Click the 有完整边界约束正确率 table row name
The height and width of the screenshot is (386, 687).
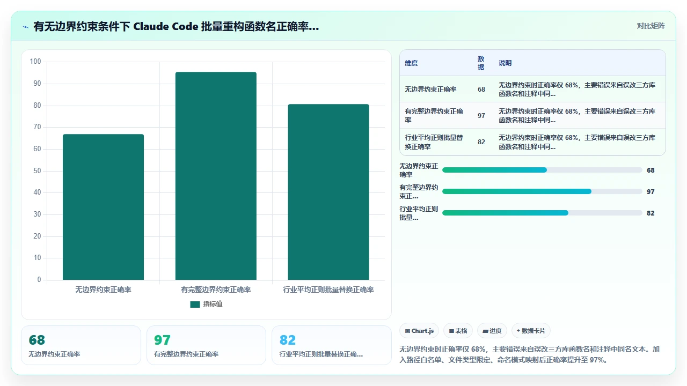pyautogui.click(x=434, y=116)
